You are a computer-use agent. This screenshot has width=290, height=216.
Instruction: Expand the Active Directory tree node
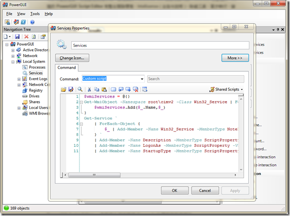click(13, 50)
